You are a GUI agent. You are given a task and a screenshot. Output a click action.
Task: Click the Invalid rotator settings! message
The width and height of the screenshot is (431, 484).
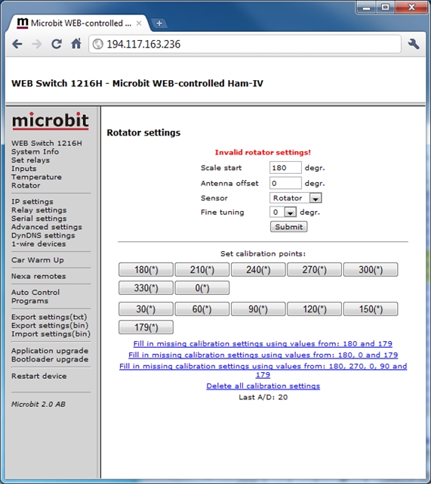(263, 152)
